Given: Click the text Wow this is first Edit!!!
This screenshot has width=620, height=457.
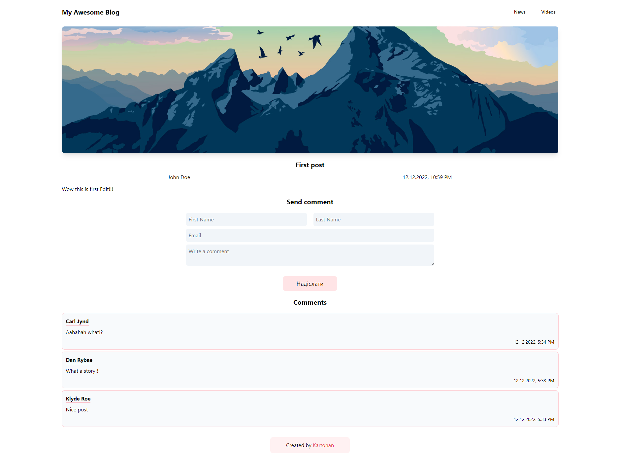Looking at the screenshot, I should 87,189.
